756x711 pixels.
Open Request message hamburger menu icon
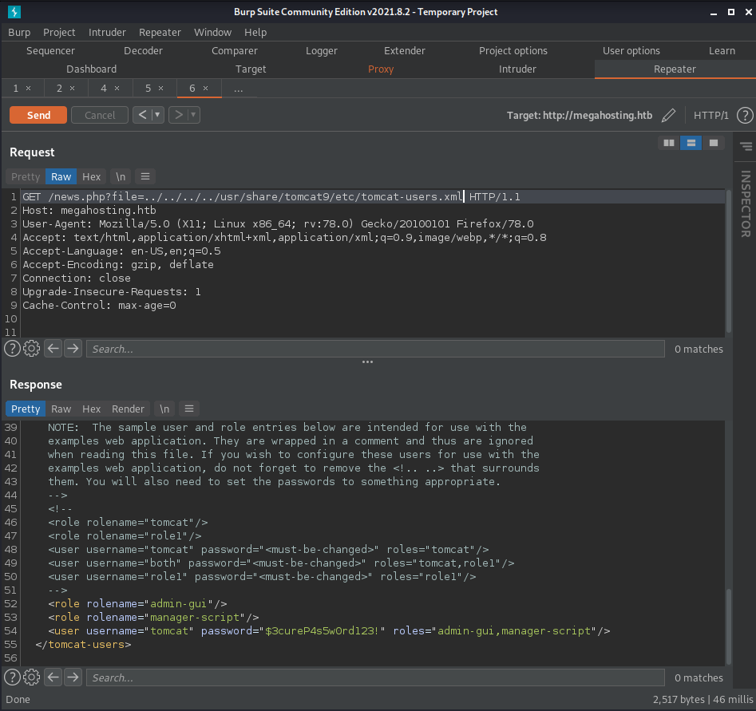point(145,176)
